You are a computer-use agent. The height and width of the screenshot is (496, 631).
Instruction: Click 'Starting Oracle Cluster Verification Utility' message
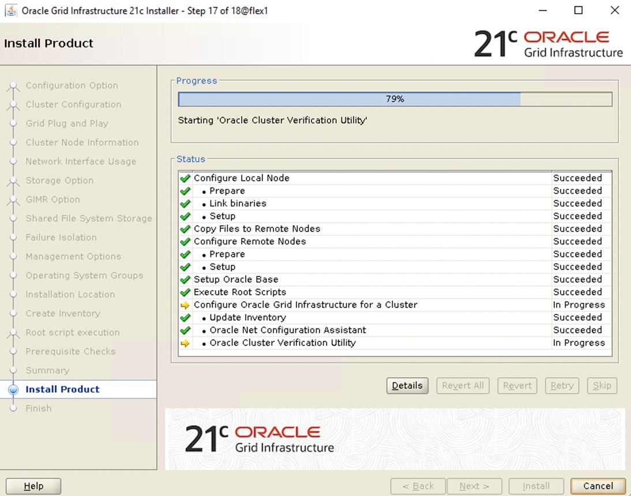pyautogui.click(x=272, y=120)
